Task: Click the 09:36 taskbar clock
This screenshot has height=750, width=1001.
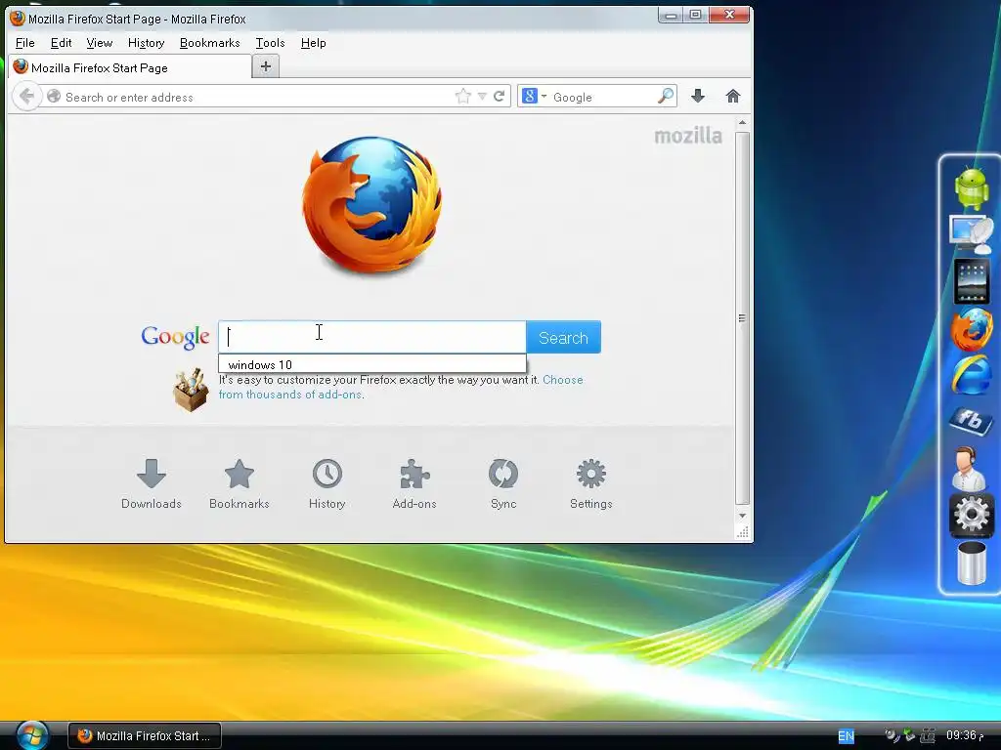Action: coord(964,735)
